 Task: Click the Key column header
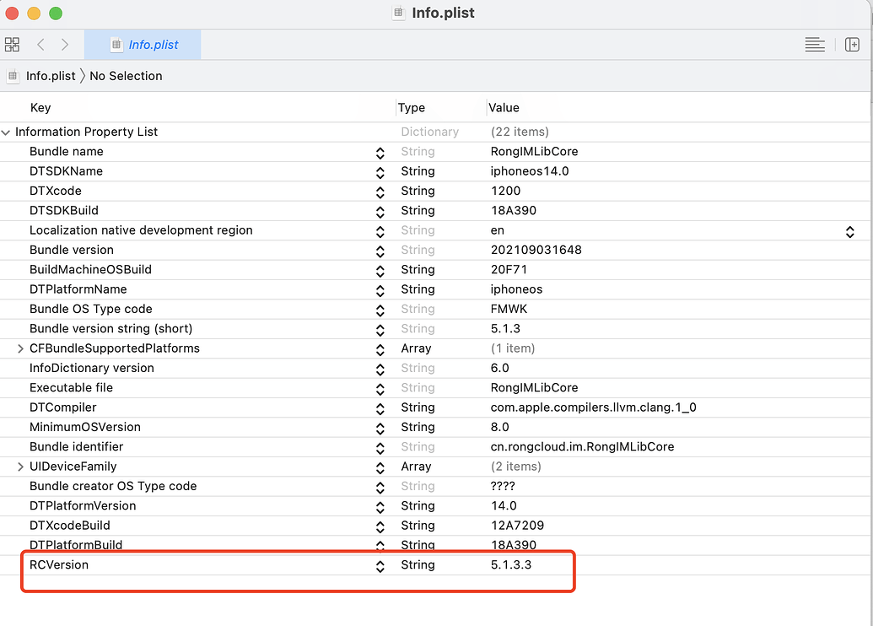coord(40,107)
